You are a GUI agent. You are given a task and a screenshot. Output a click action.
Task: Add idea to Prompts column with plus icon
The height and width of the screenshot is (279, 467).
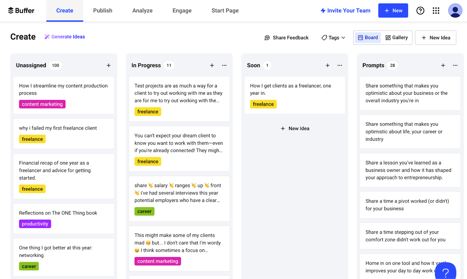[x=443, y=65]
